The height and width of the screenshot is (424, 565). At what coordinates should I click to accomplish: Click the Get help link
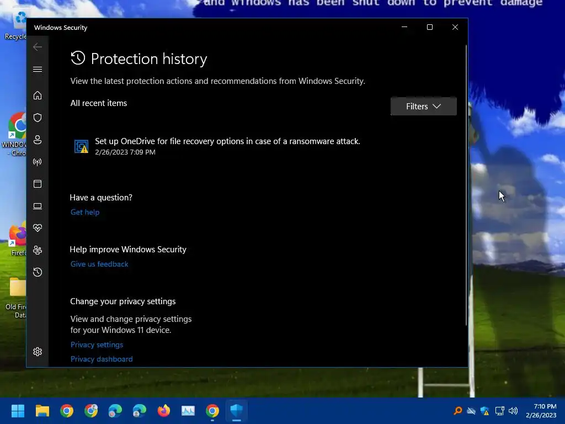85,213
